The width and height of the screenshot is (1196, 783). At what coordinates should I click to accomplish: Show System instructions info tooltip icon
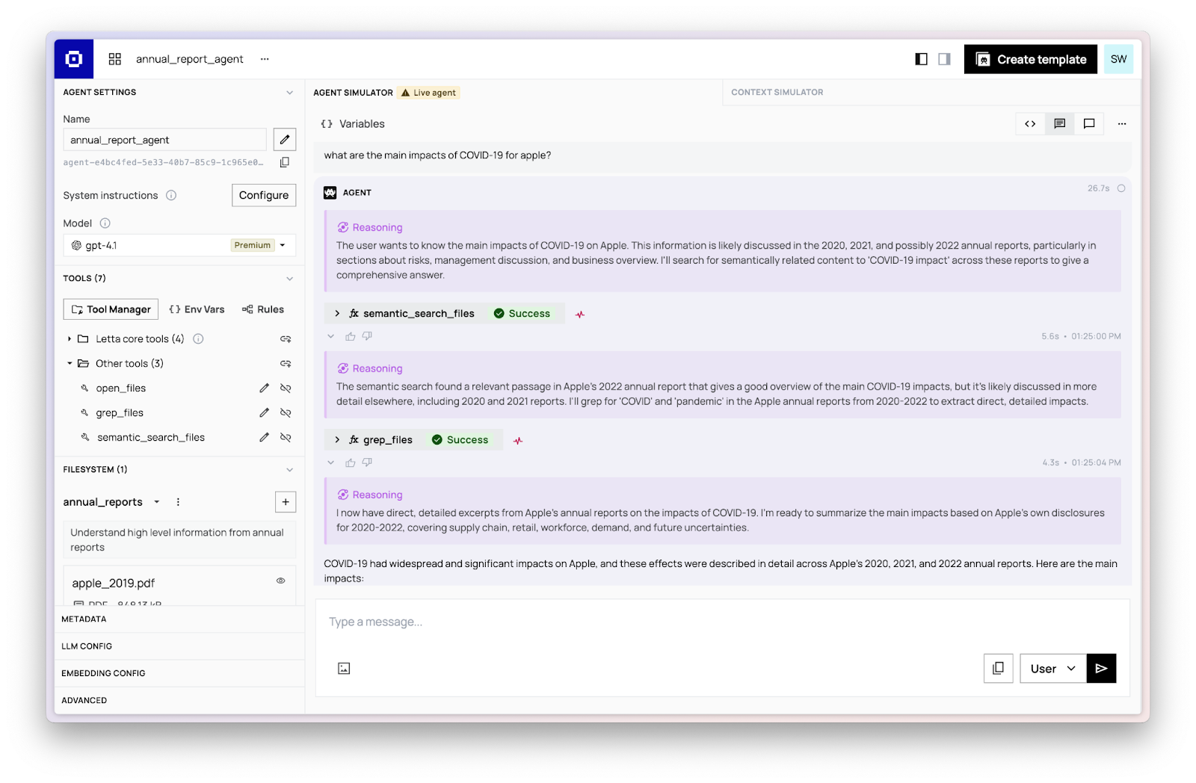point(171,195)
